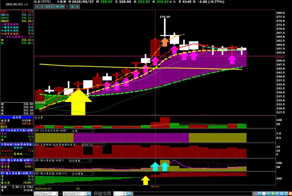Select the 60-minute timeframe button
The image size is (292, 196).
(x=62, y=7)
